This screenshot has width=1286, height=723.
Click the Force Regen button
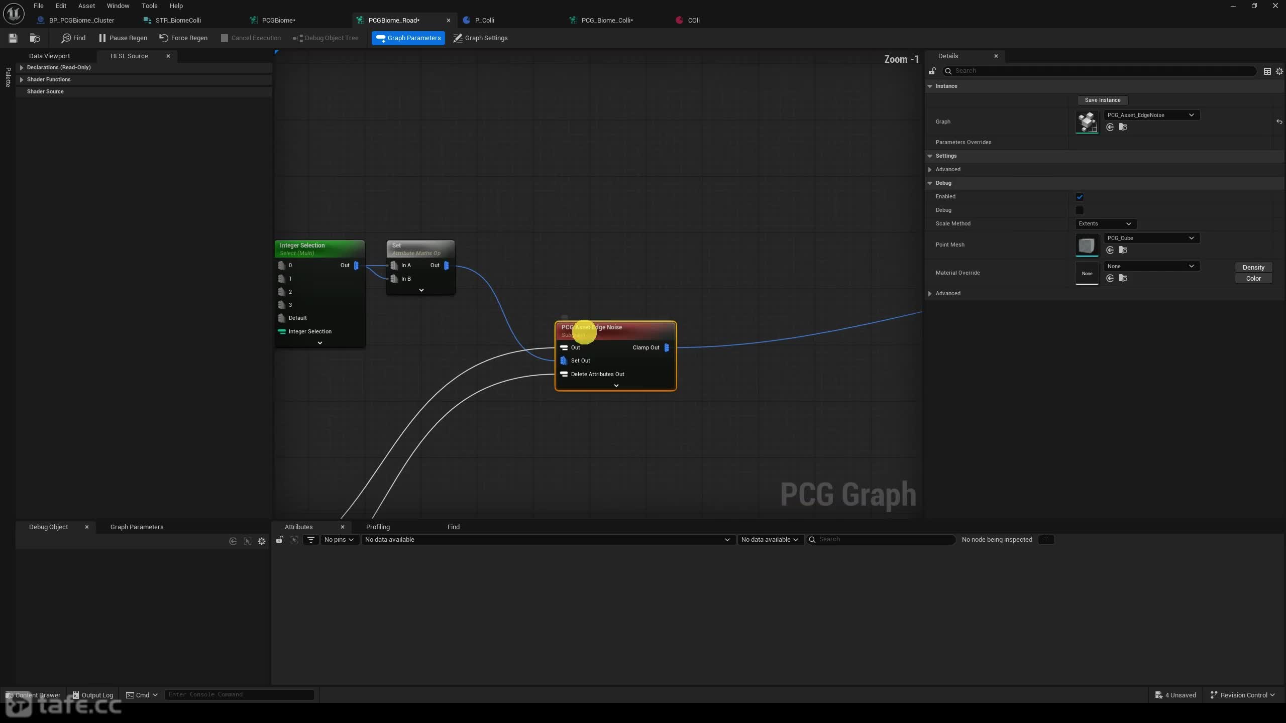183,38
